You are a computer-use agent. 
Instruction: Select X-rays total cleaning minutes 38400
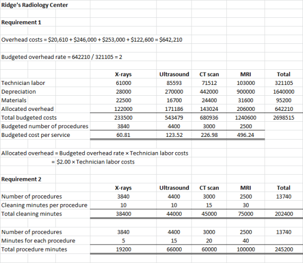pyautogui.click(x=123, y=214)
